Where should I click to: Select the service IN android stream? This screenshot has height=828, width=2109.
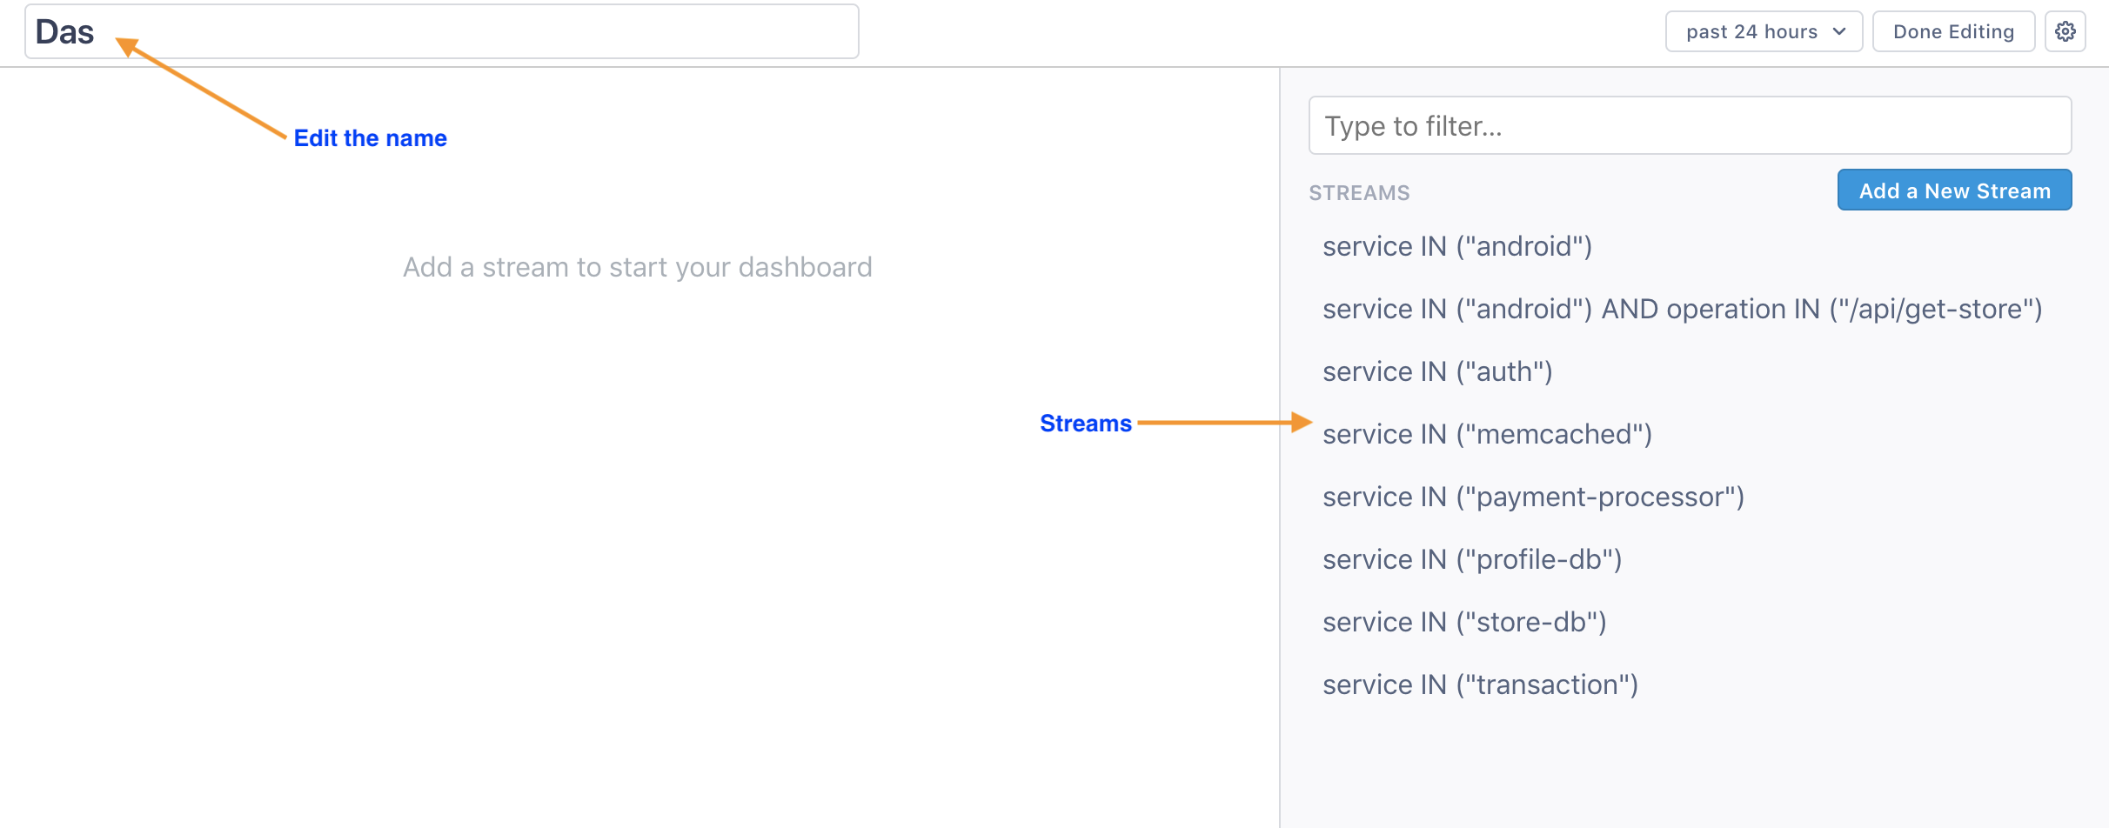(x=1457, y=246)
